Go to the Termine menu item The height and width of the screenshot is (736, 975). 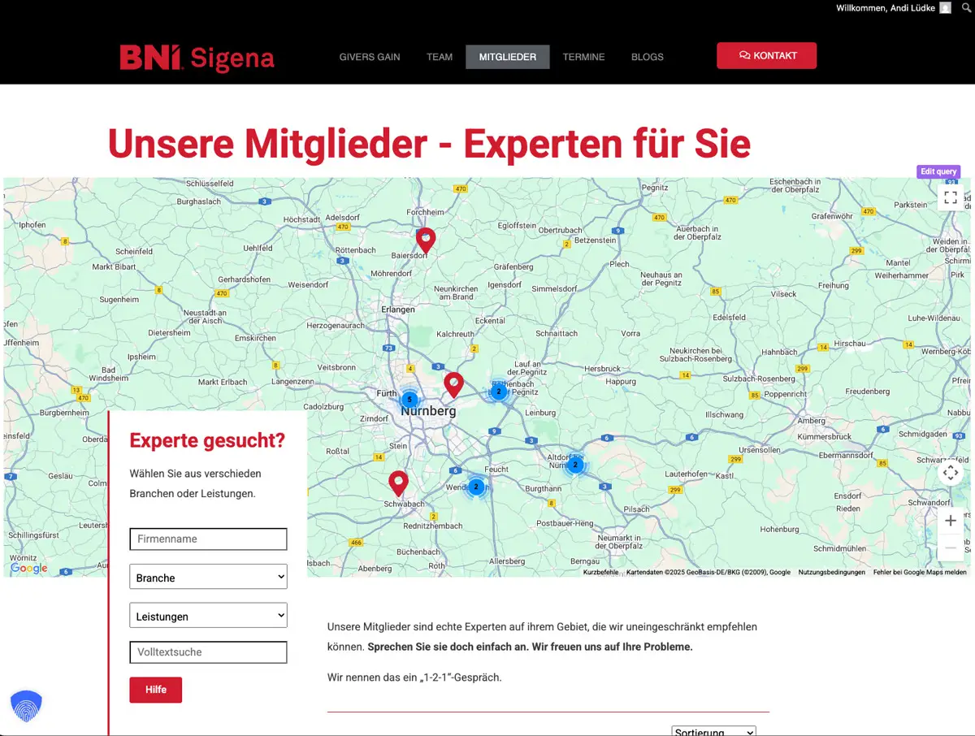583,57
